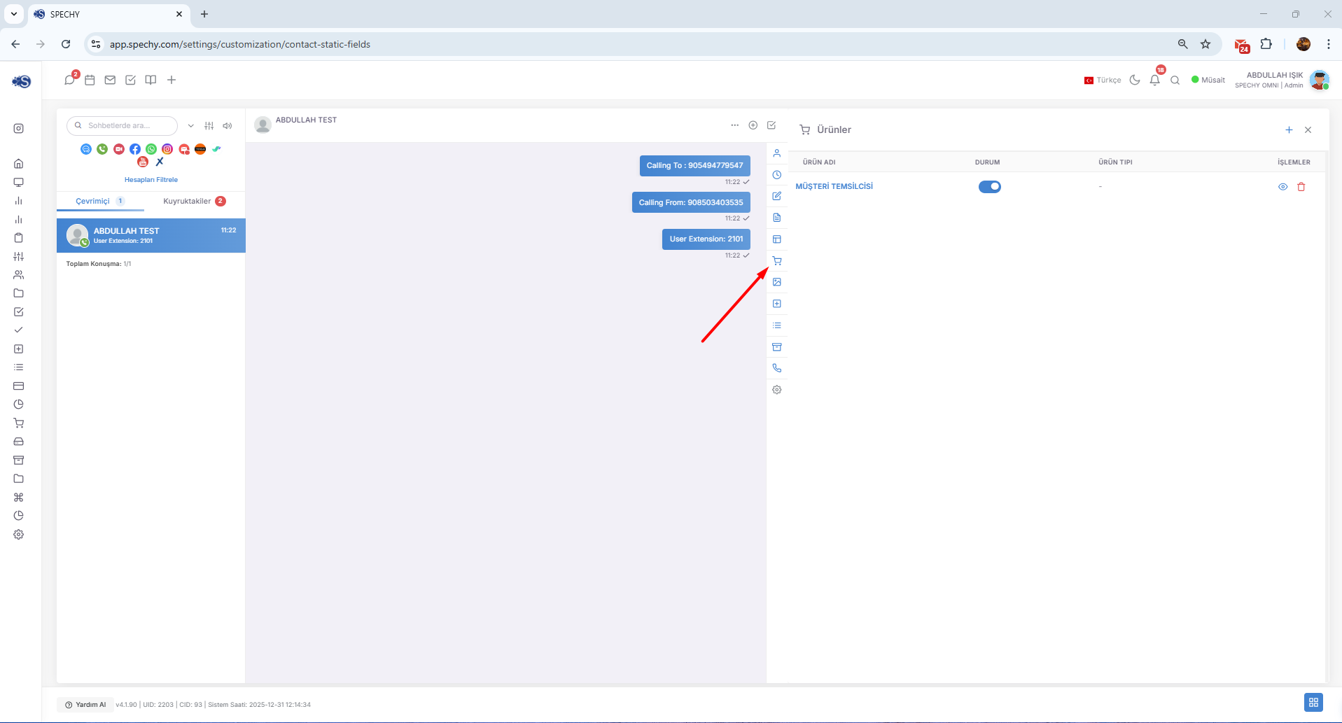This screenshot has width=1342, height=723.
Task: Open the phone call side-panel icon
Action: pyautogui.click(x=777, y=368)
